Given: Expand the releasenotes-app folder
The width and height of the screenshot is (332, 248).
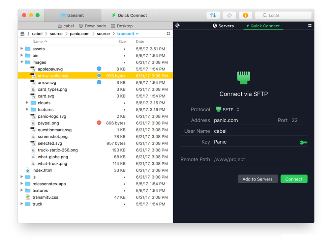Looking at the screenshot, I should tap(22, 184).
